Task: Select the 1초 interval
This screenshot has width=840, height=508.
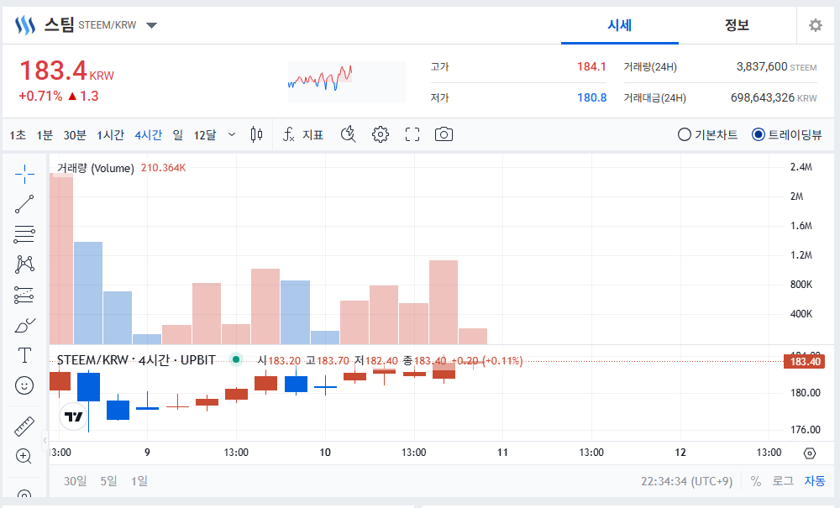Action: tap(17, 135)
